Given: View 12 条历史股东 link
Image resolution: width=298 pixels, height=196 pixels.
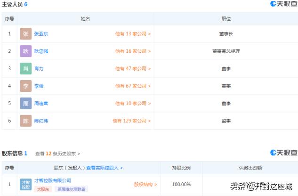Looking at the screenshot, I should tap(57, 154).
